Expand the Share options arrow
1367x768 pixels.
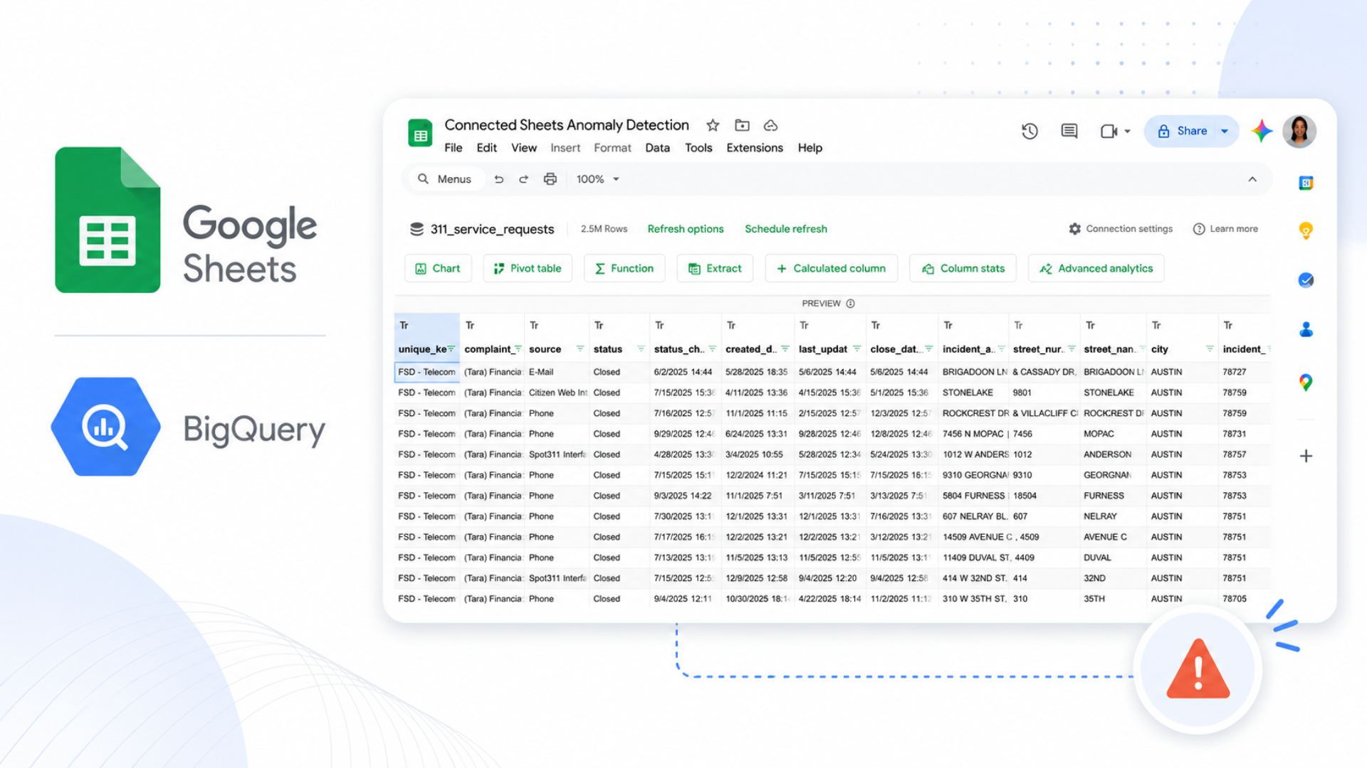(1225, 131)
